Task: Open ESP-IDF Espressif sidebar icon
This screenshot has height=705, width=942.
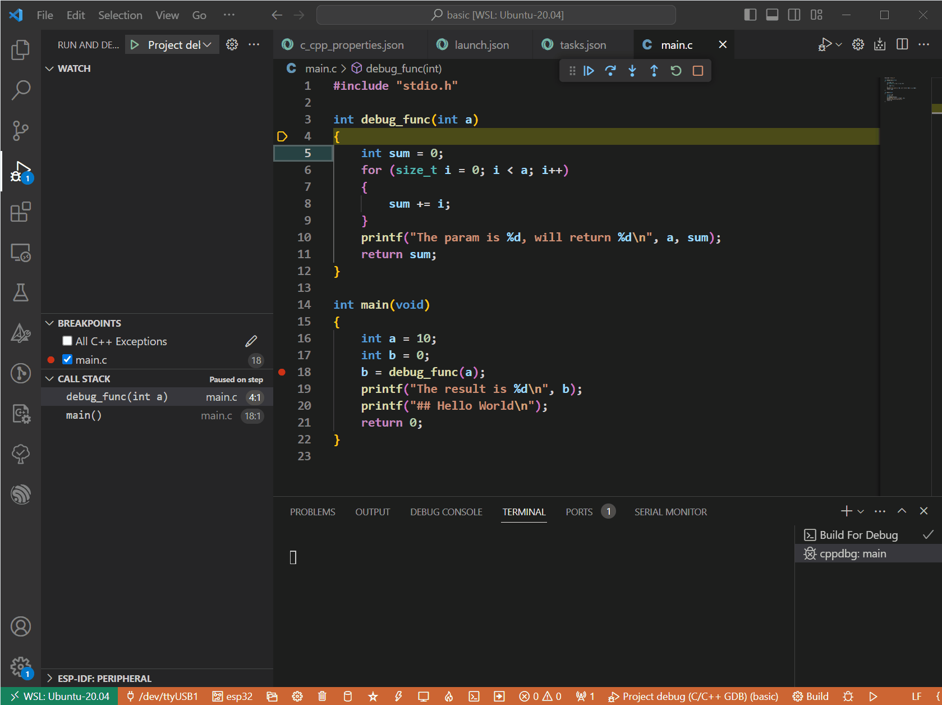Action: 21,495
